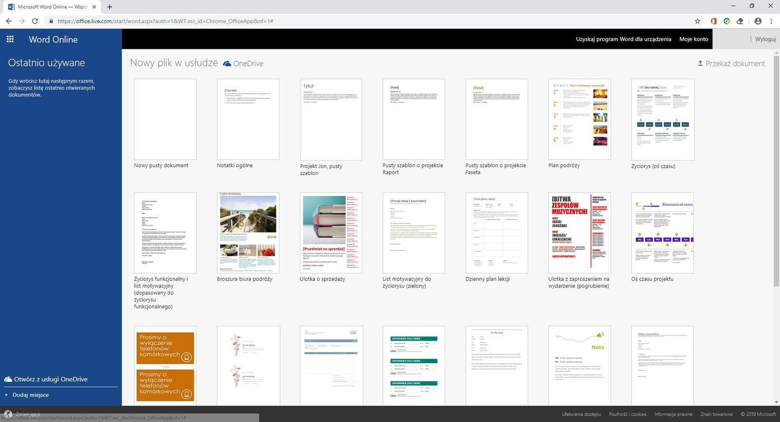Select Oś czasu projektu template
This screenshot has height=422, width=780.
click(663, 233)
